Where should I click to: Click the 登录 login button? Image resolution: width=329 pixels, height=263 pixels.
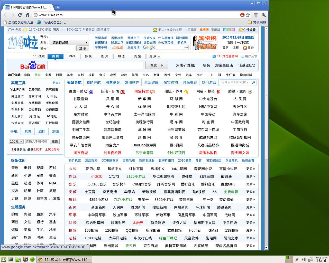[83, 48]
